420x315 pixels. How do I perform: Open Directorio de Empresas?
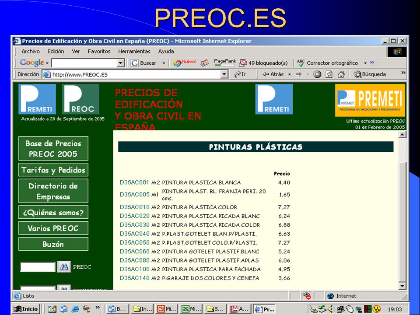[53, 191]
